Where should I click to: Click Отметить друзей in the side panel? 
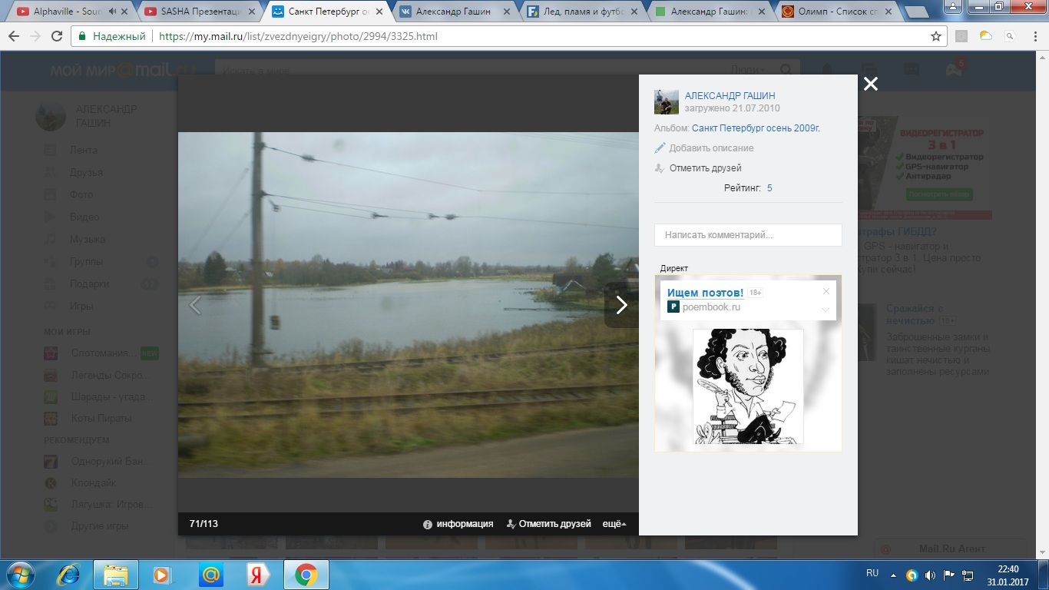pos(705,168)
